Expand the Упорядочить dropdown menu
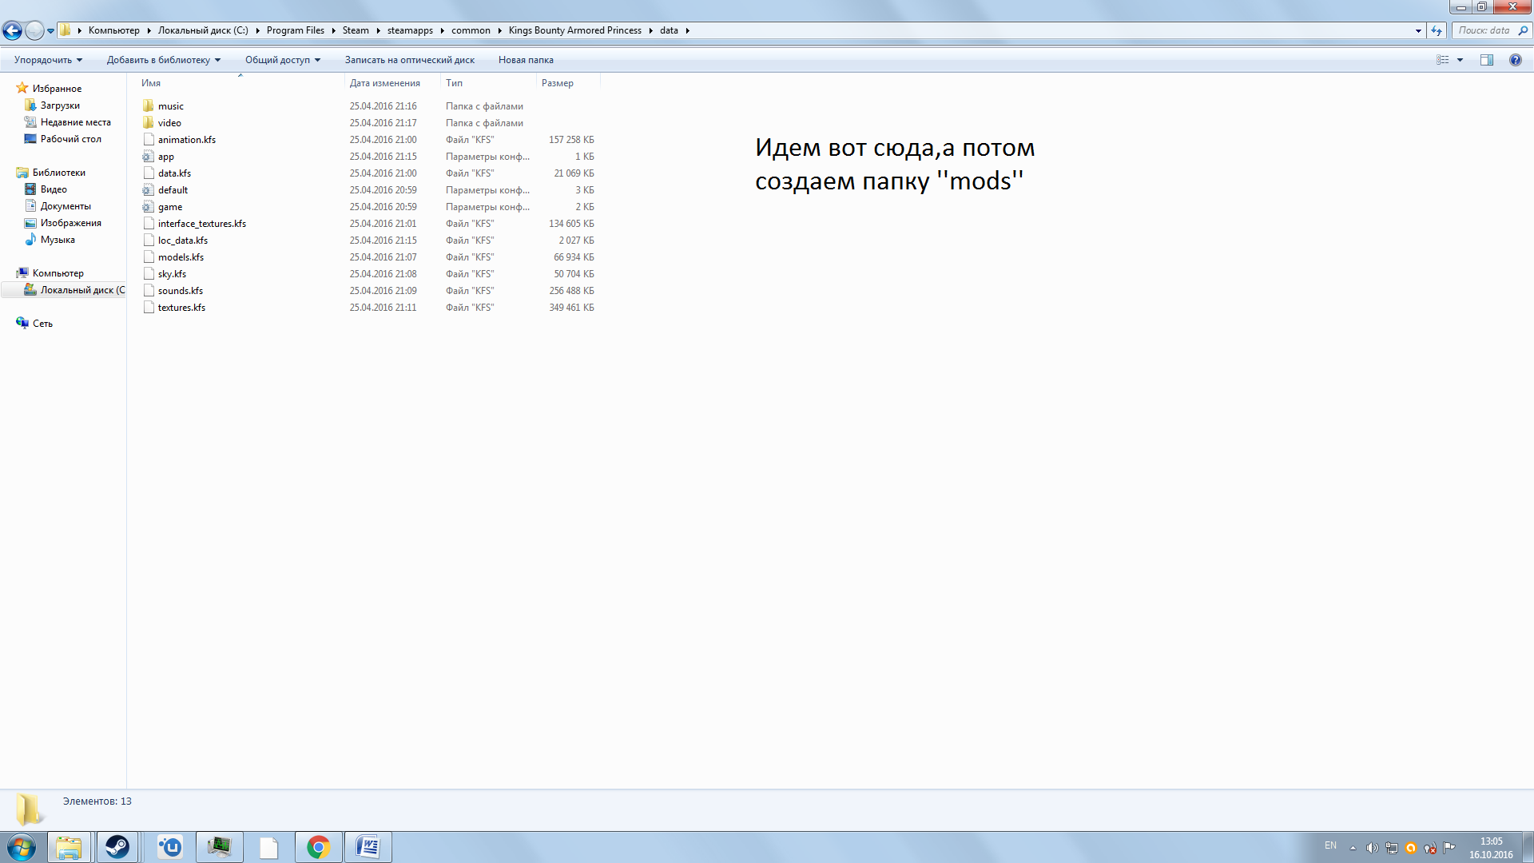This screenshot has height=863, width=1534. (x=48, y=60)
